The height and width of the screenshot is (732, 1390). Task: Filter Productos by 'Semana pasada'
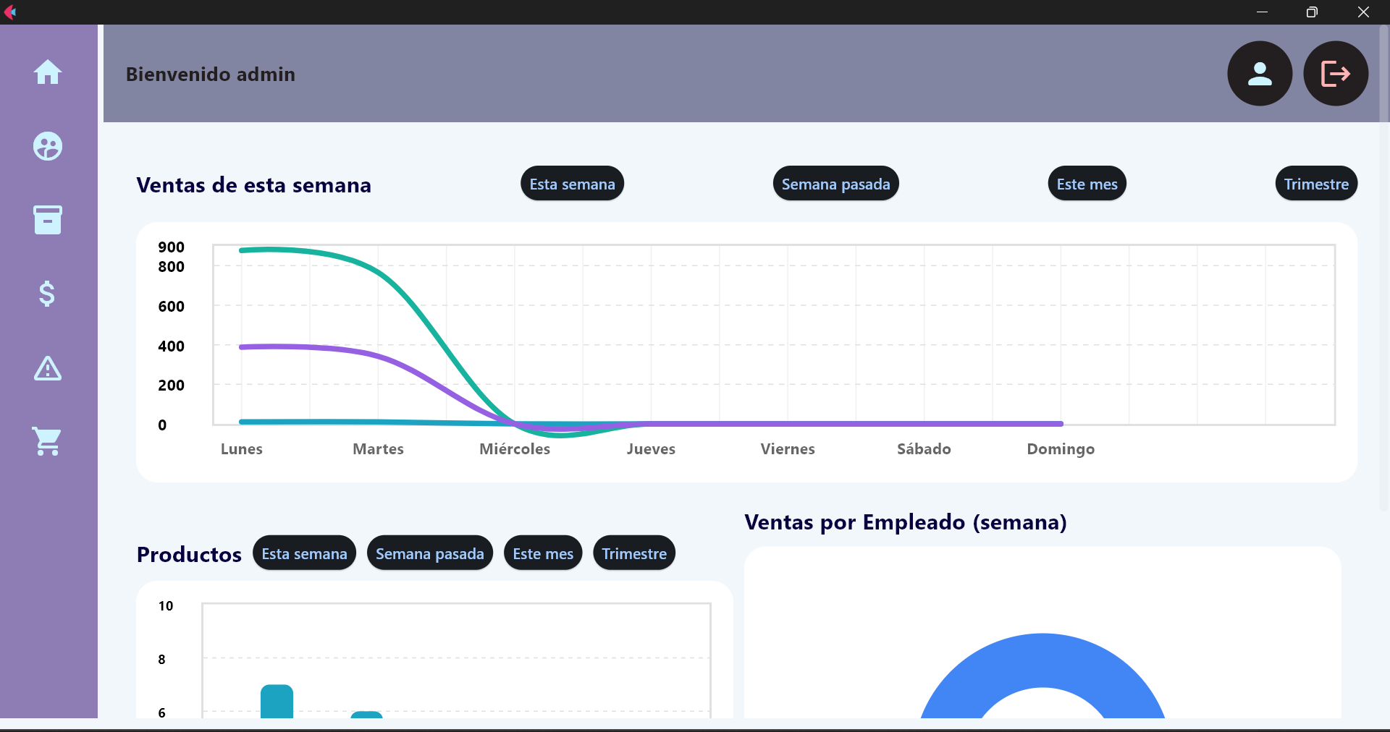click(429, 553)
